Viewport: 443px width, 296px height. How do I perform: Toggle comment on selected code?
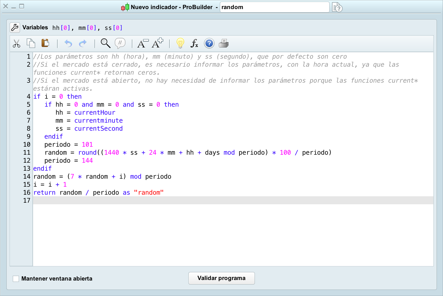pyautogui.click(x=120, y=43)
